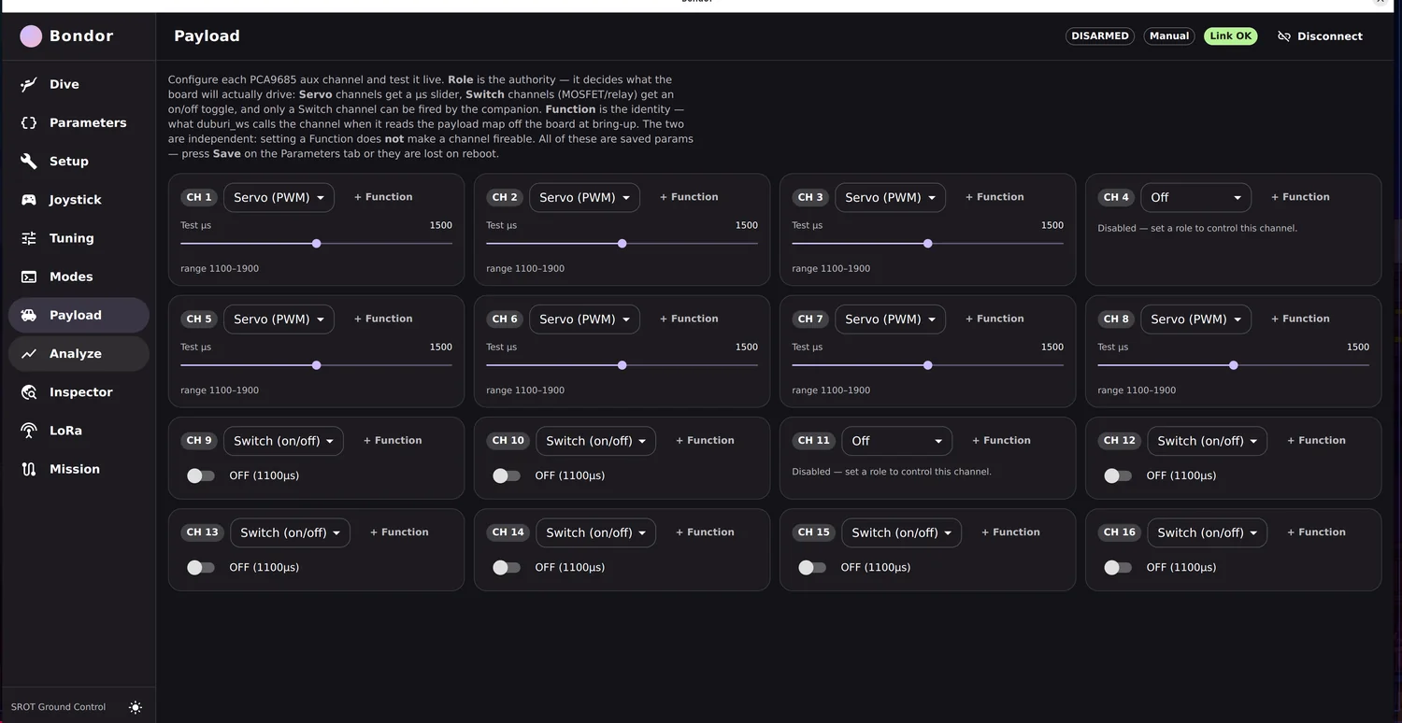The height and width of the screenshot is (723, 1402).
Task: Click the Link OK status badge
Action: (x=1230, y=36)
